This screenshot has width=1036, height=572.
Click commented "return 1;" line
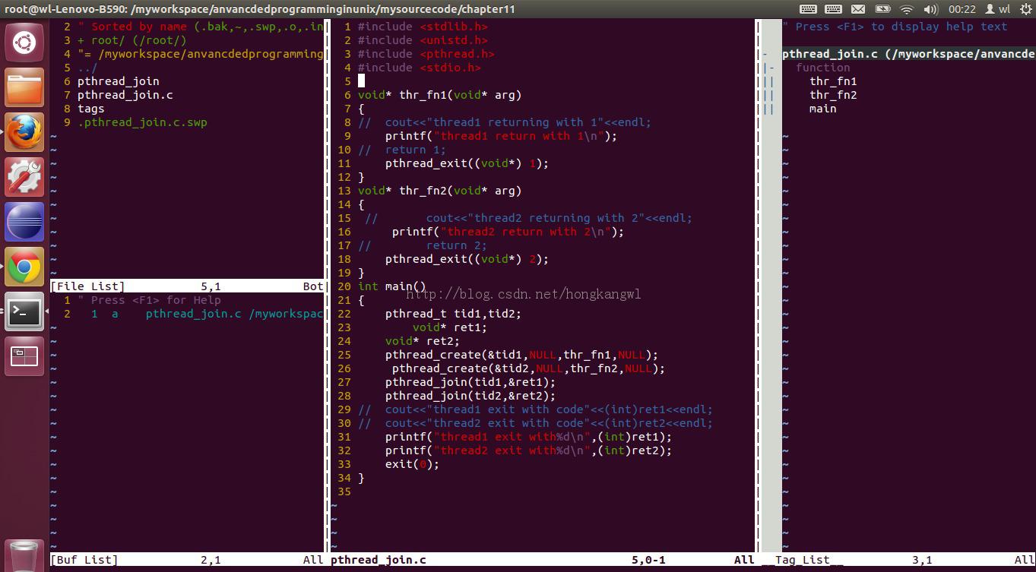pyautogui.click(x=401, y=150)
